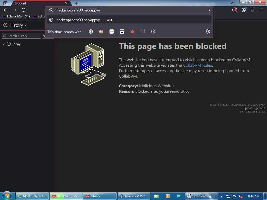Search this time with DuckDuckGo

101,32
